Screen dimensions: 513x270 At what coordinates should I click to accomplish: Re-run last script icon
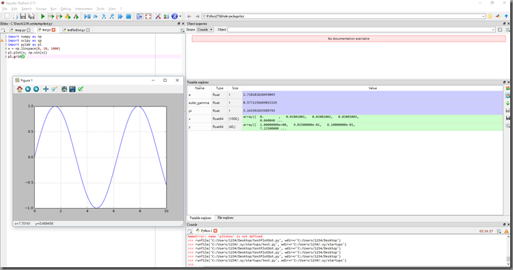pyautogui.click(x=76, y=16)
